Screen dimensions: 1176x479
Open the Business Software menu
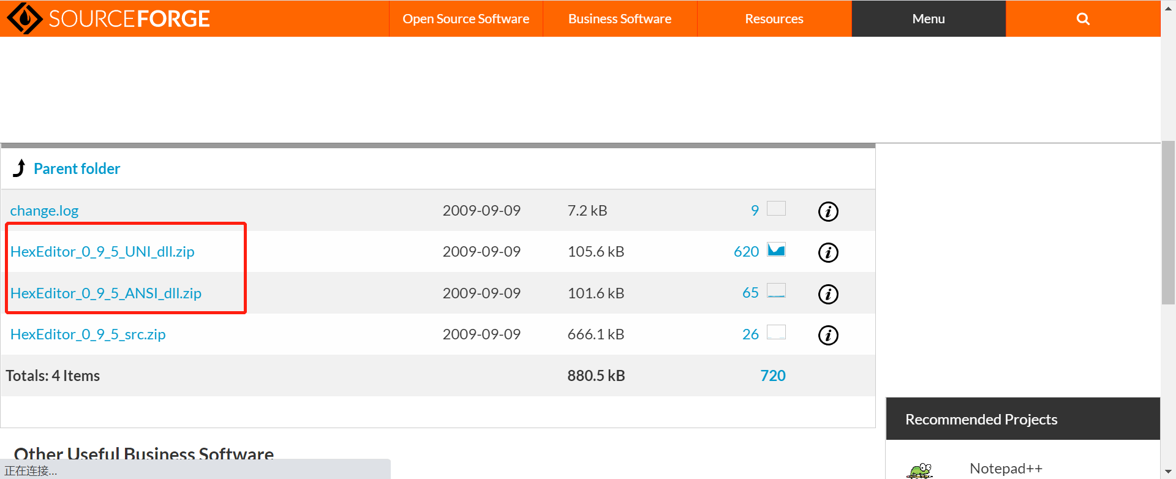click(620, 19)
